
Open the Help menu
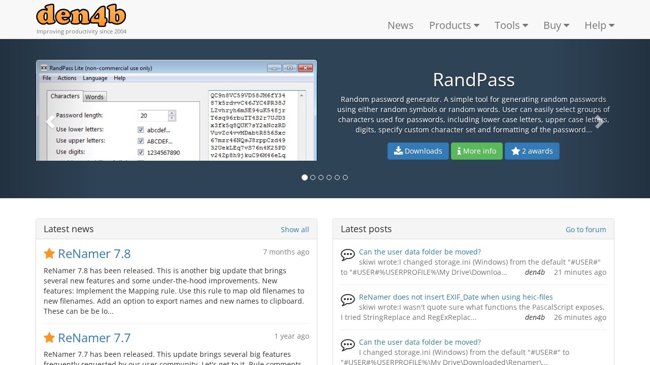coord(599,25)
